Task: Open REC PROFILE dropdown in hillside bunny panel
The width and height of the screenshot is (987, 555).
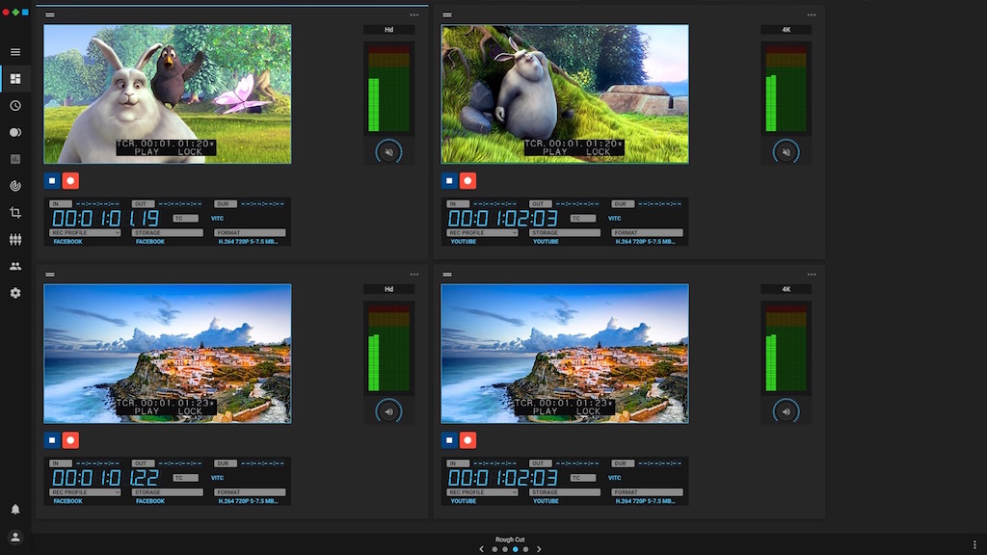Action: coord(482,233)
